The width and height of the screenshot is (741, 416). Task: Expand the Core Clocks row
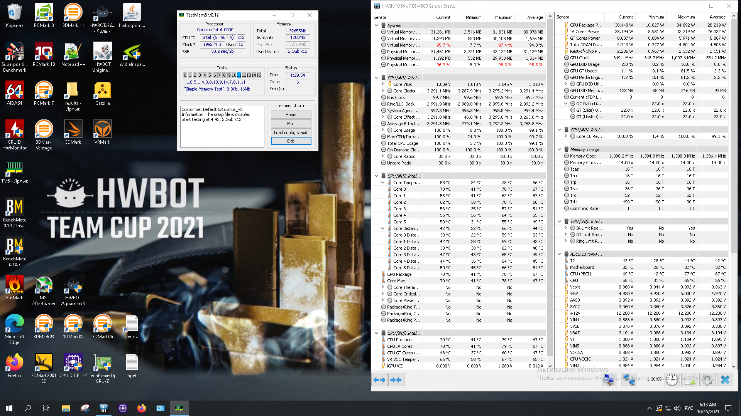point(382,91)
